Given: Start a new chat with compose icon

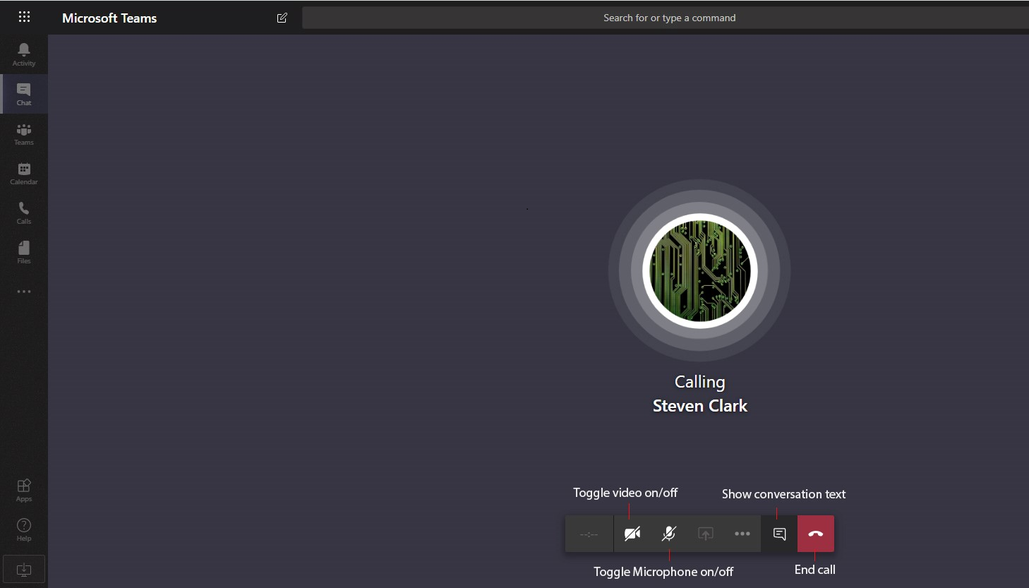Looking at the screenshot, I should click(x=282, y=18).
